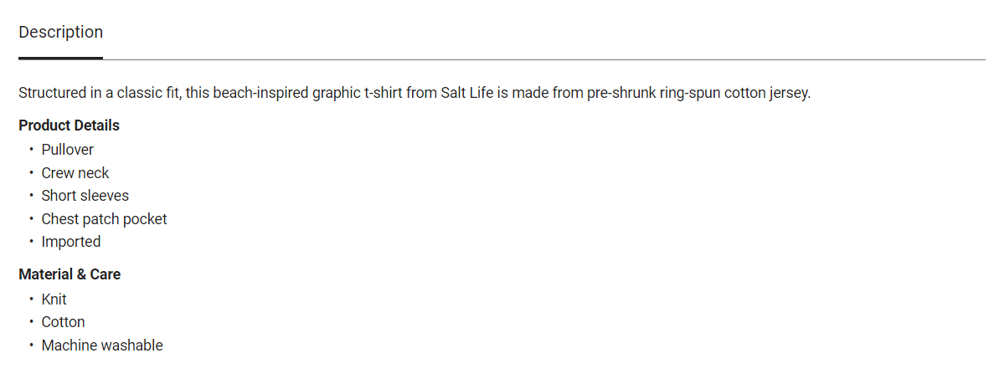The height and width of the screenshot is (389, 999).
Task: Open the Description tab
Action: pos(60,33)
